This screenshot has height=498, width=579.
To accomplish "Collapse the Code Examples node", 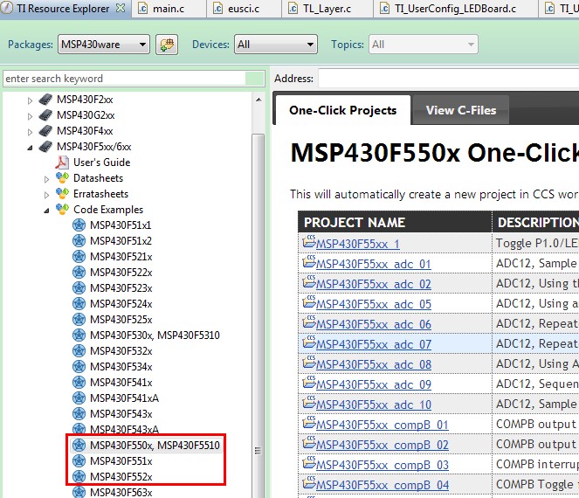I will coord(46,211).
